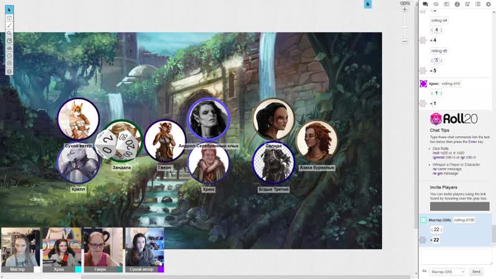Activate the Zoom magnifier tool

[9, 33]
